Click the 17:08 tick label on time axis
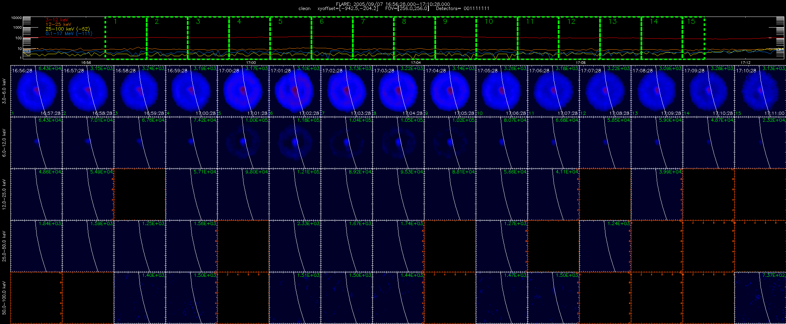Viewport: 786px width, 324px height. tap(581, 63)
